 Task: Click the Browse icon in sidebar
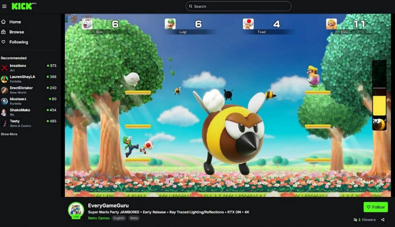[4, 32]
